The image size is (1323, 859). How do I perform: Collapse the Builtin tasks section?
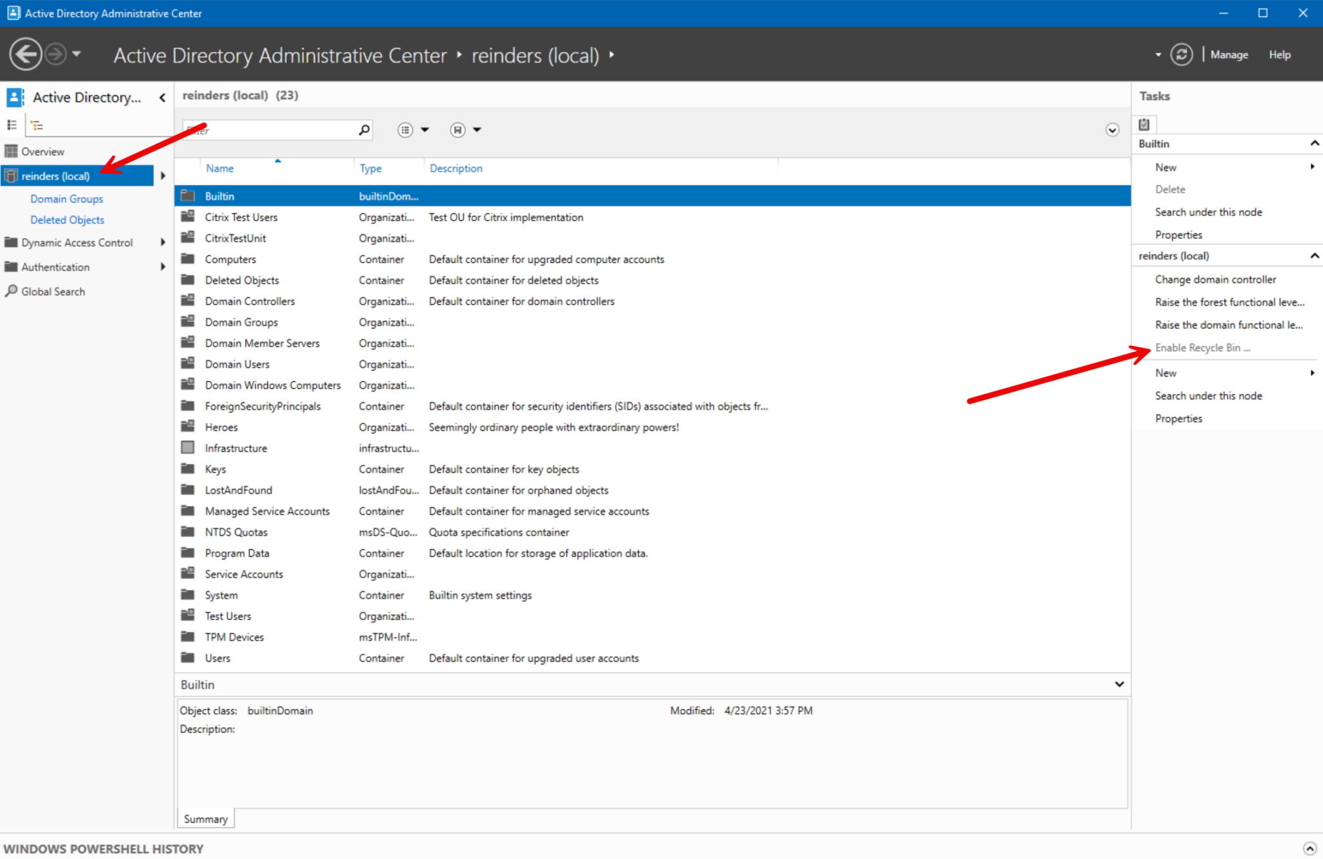(1315, 143)
